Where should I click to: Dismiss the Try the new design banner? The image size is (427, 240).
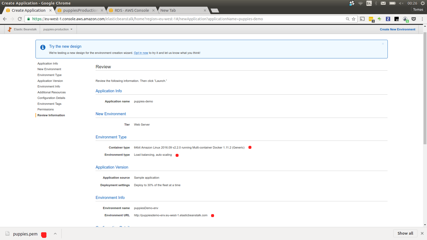(383, 44)
